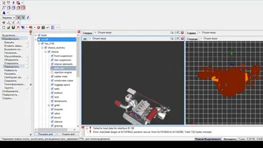Click the red sphere materials editor icon

(x=38, y=28)
